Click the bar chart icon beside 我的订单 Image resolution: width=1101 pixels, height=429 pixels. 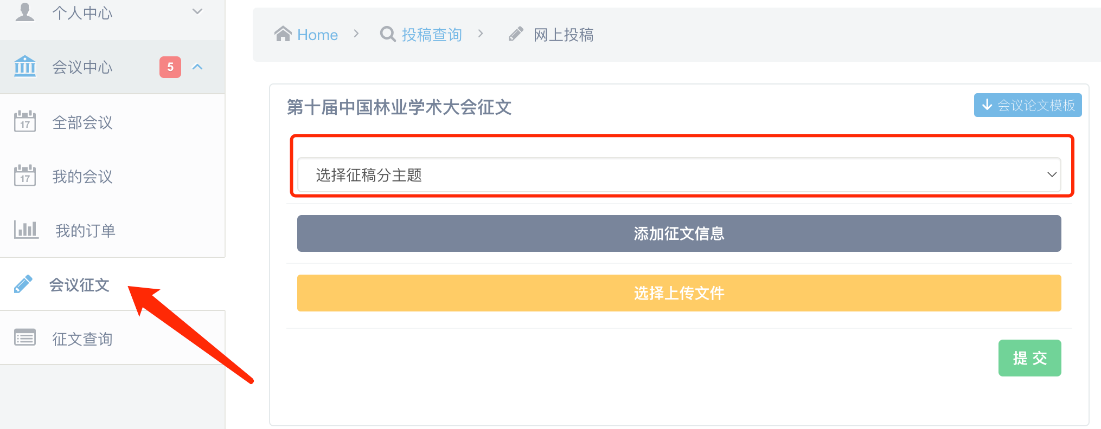[26, 230]
